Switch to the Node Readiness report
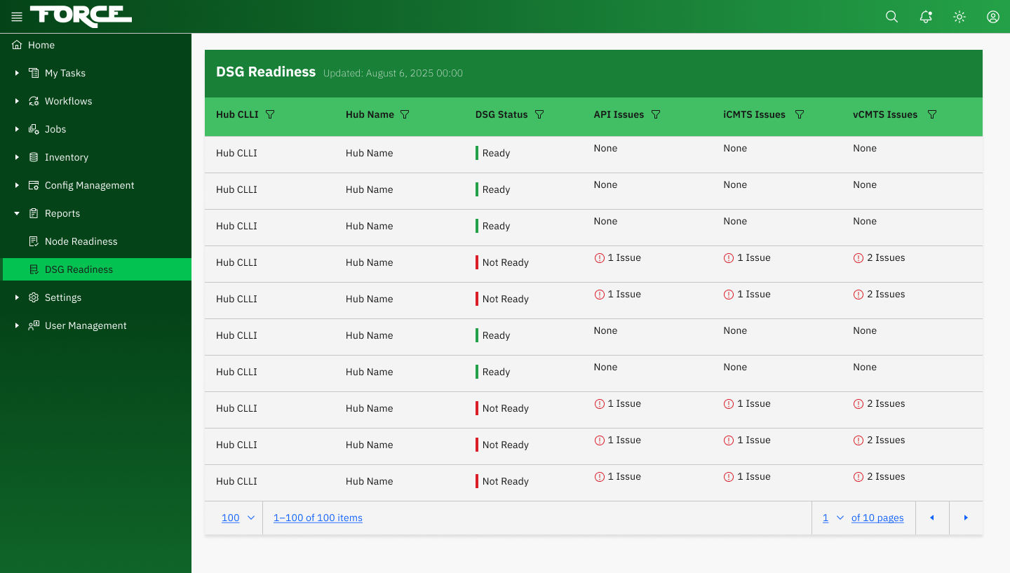Screen dimensions: 1010x573 [82, 241]
